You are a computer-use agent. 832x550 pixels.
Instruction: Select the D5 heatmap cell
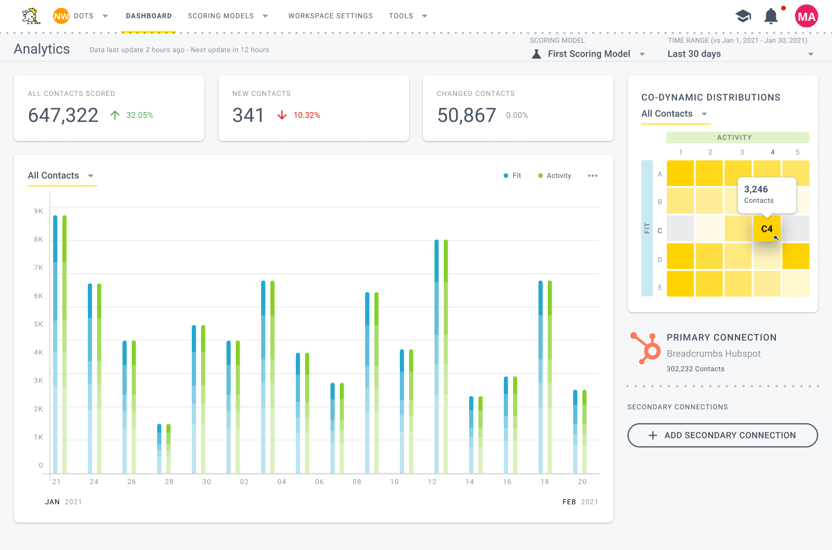click(796, 257)
